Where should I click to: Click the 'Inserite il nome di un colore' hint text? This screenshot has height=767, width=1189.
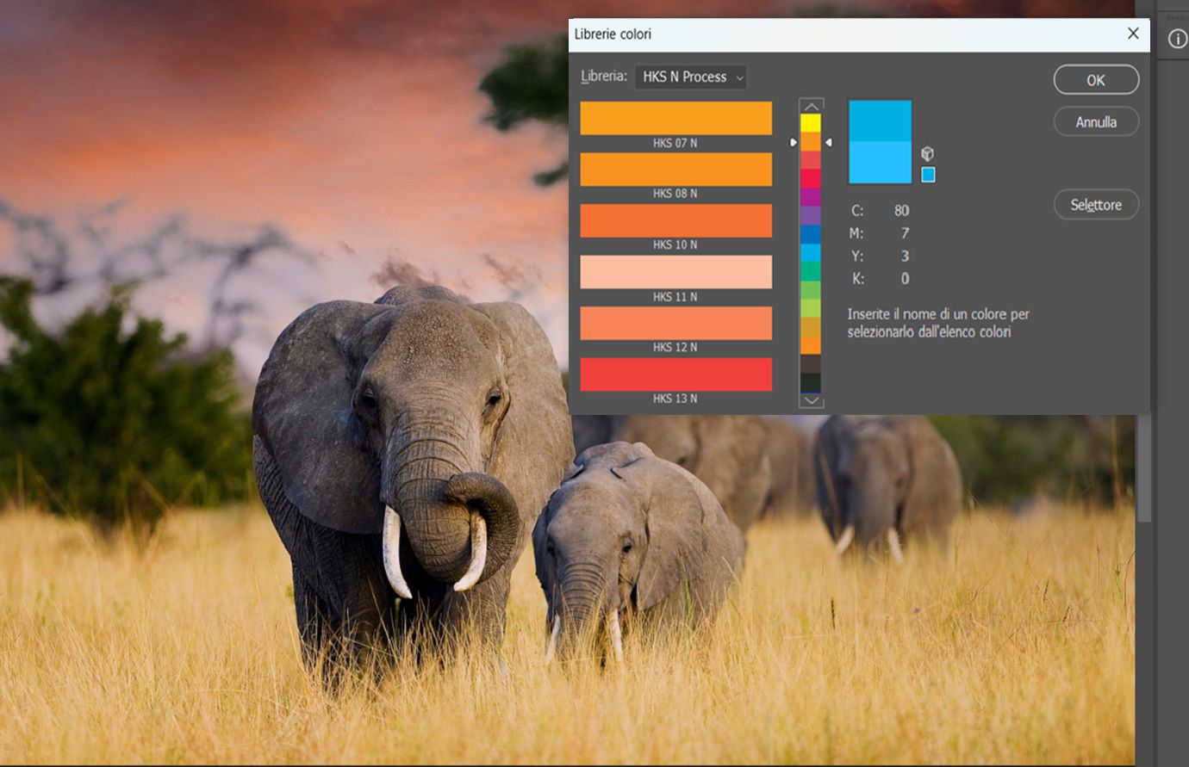pyautogui.click(x=938, y=323)
